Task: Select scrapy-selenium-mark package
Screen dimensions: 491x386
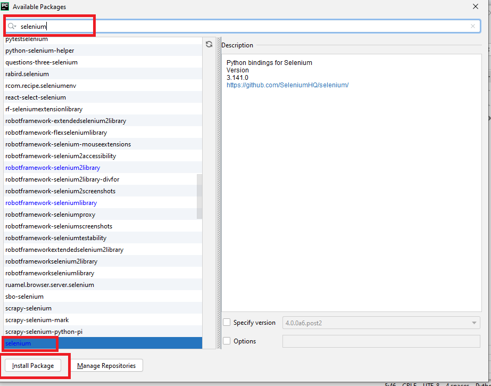Action: coord(103,320)
